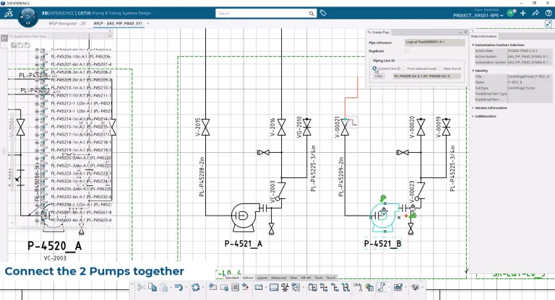Open the Layout toolbar tab

coord(262,277)
